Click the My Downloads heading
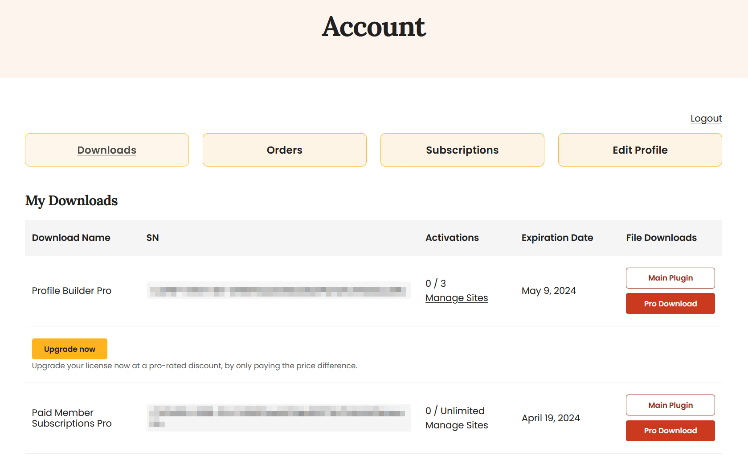Viewport: 748px width, 464px height. [71, 201]
